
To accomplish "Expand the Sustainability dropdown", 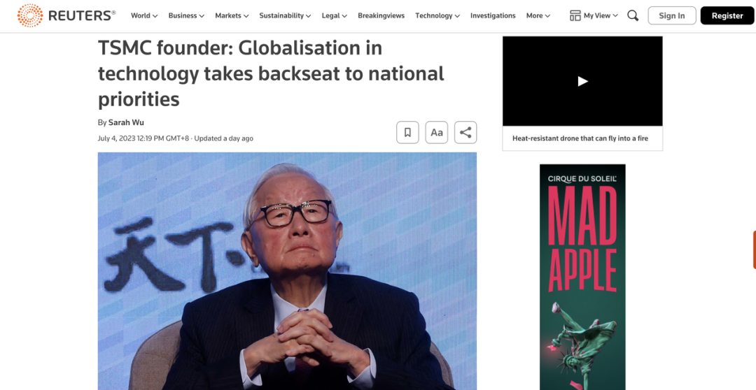I will click(x=285, y=15).
